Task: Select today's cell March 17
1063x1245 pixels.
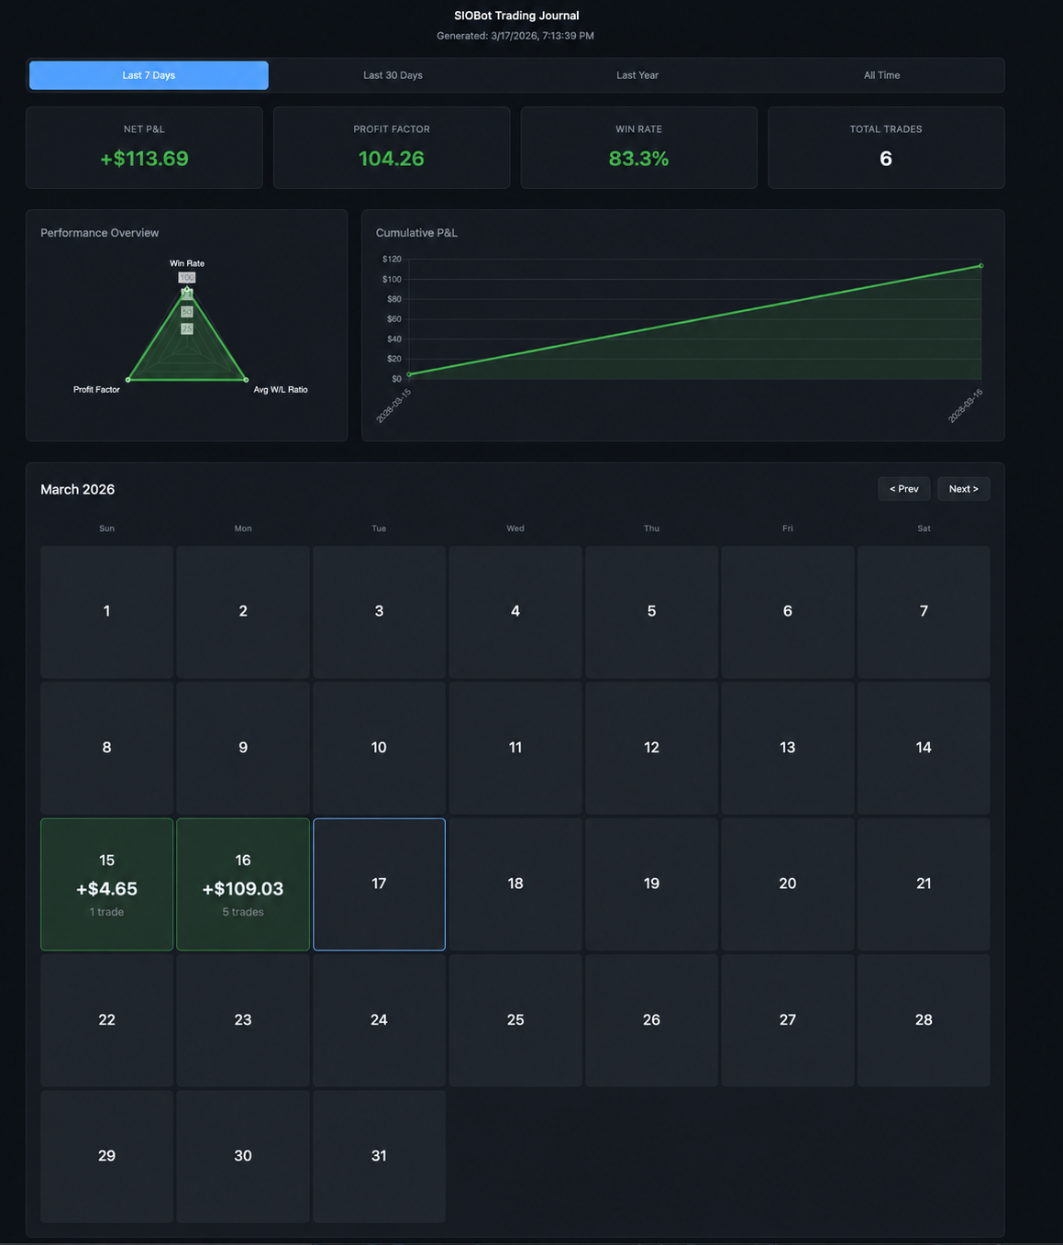Action: click(x=379, y=884)
